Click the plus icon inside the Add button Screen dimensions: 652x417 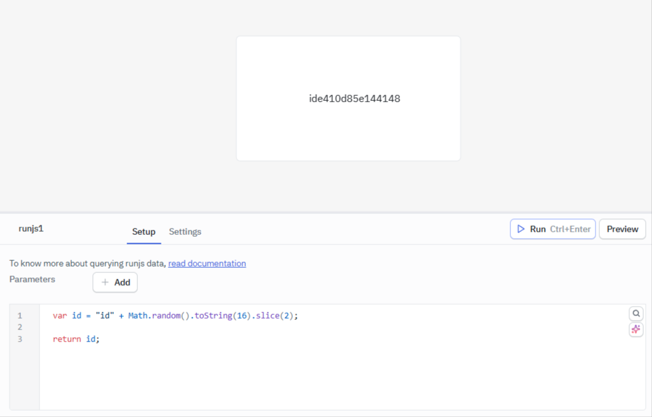point(104,282)
